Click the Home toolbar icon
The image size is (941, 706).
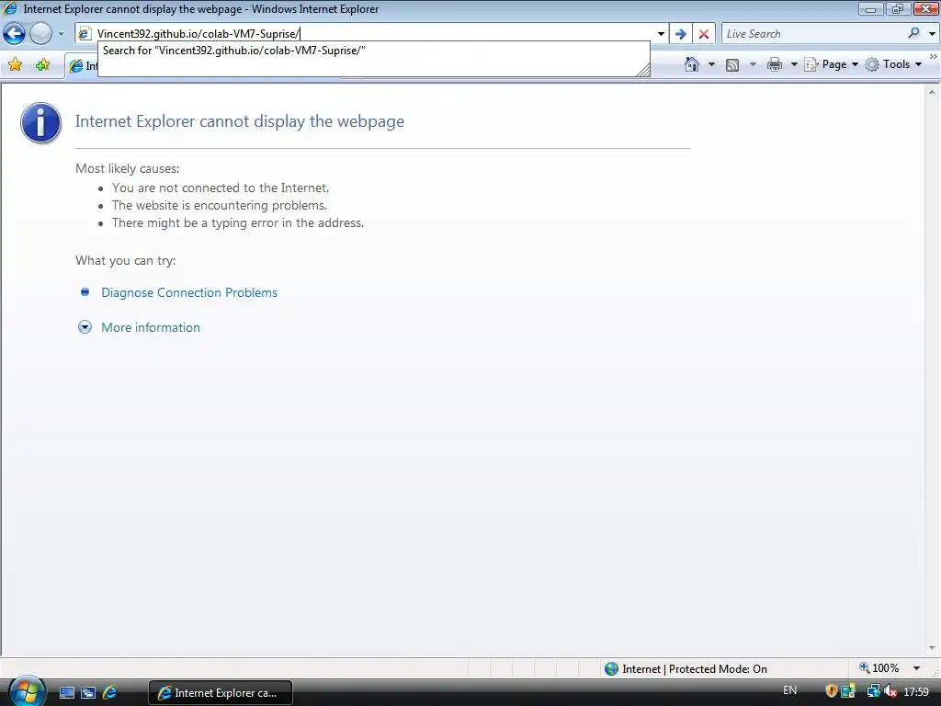tap(692, 64)
